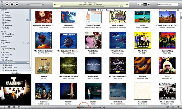Click the album artwork size slider

(x=169, y=10)
